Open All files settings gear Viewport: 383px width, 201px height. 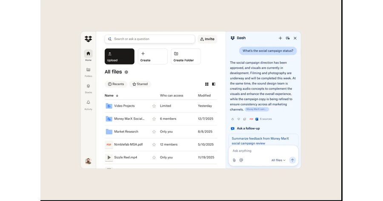126,72
